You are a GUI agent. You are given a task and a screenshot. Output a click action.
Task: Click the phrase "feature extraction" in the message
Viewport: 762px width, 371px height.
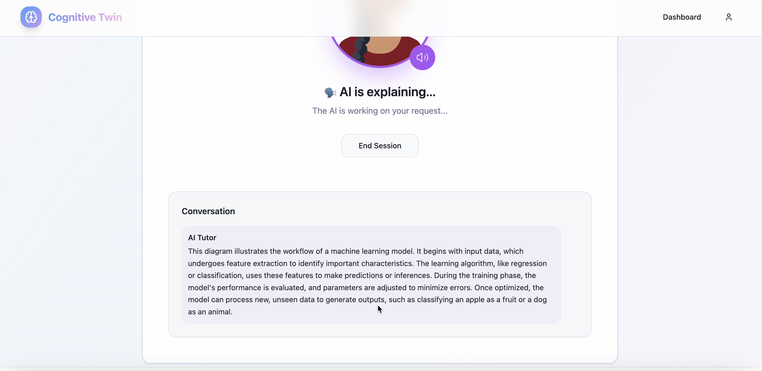(x=257, y=263)
